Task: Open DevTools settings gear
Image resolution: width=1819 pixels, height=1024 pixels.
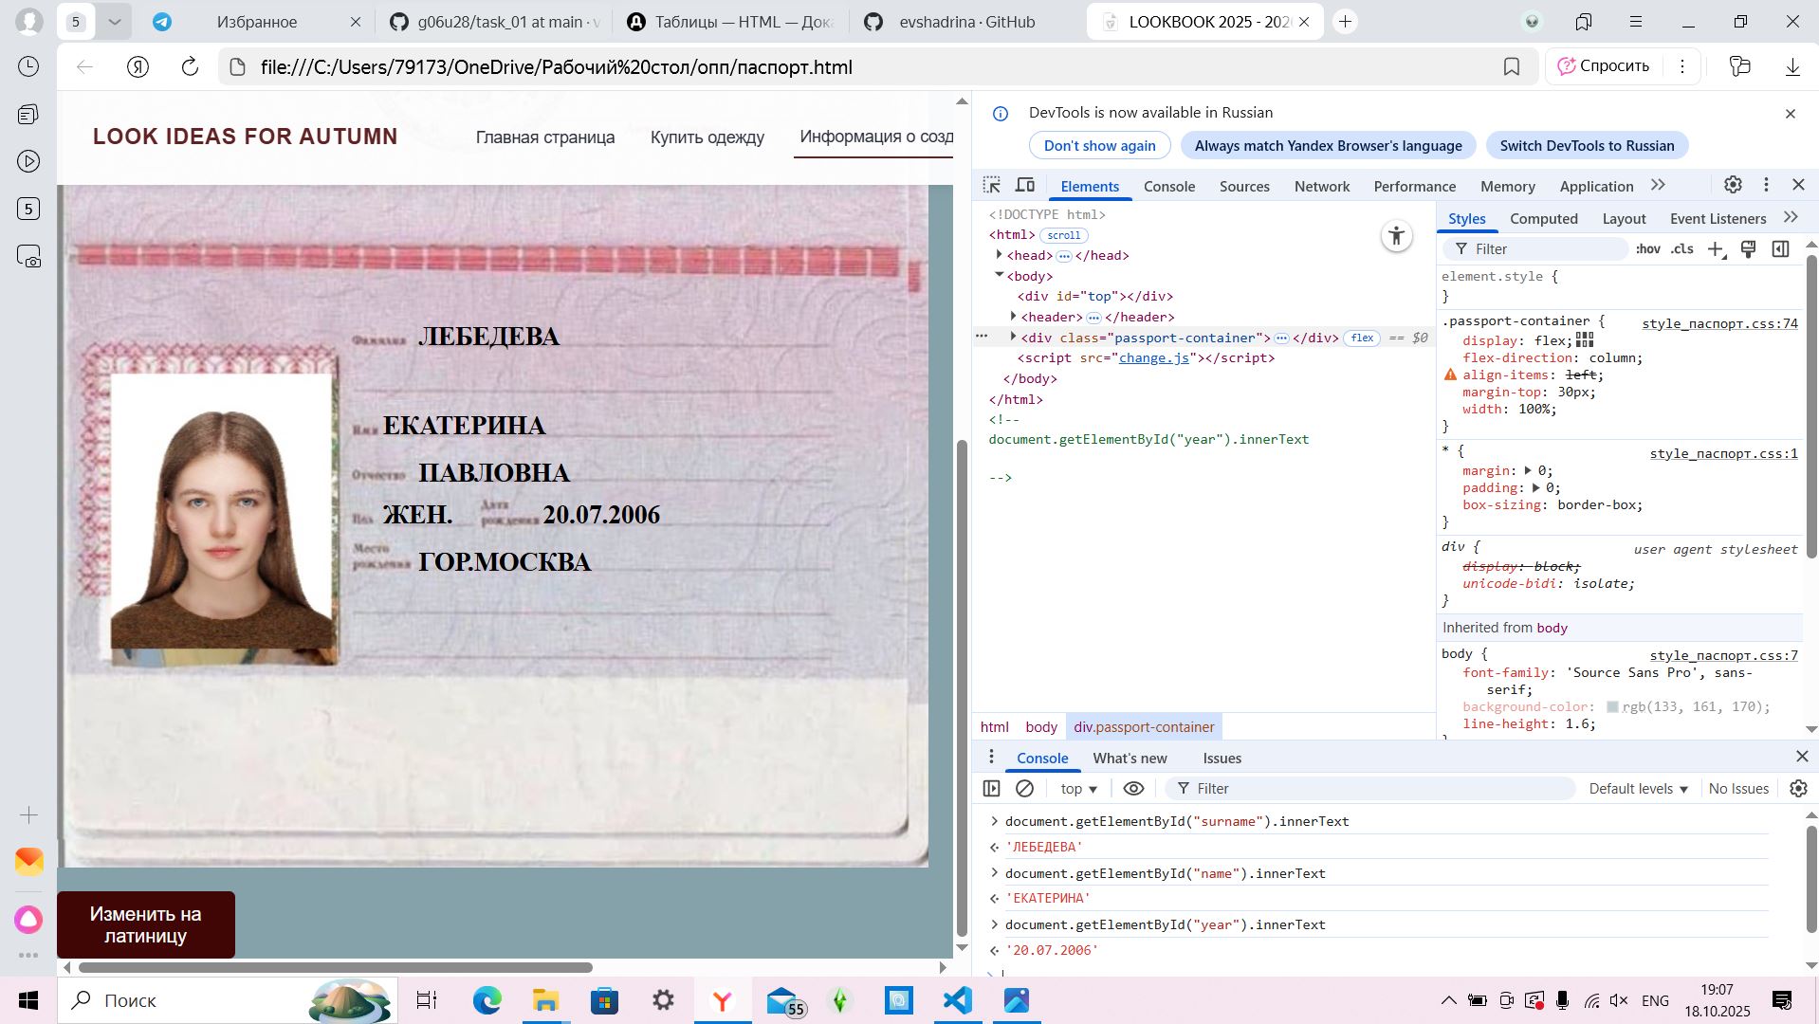Action: click(x=1733, y=186)
